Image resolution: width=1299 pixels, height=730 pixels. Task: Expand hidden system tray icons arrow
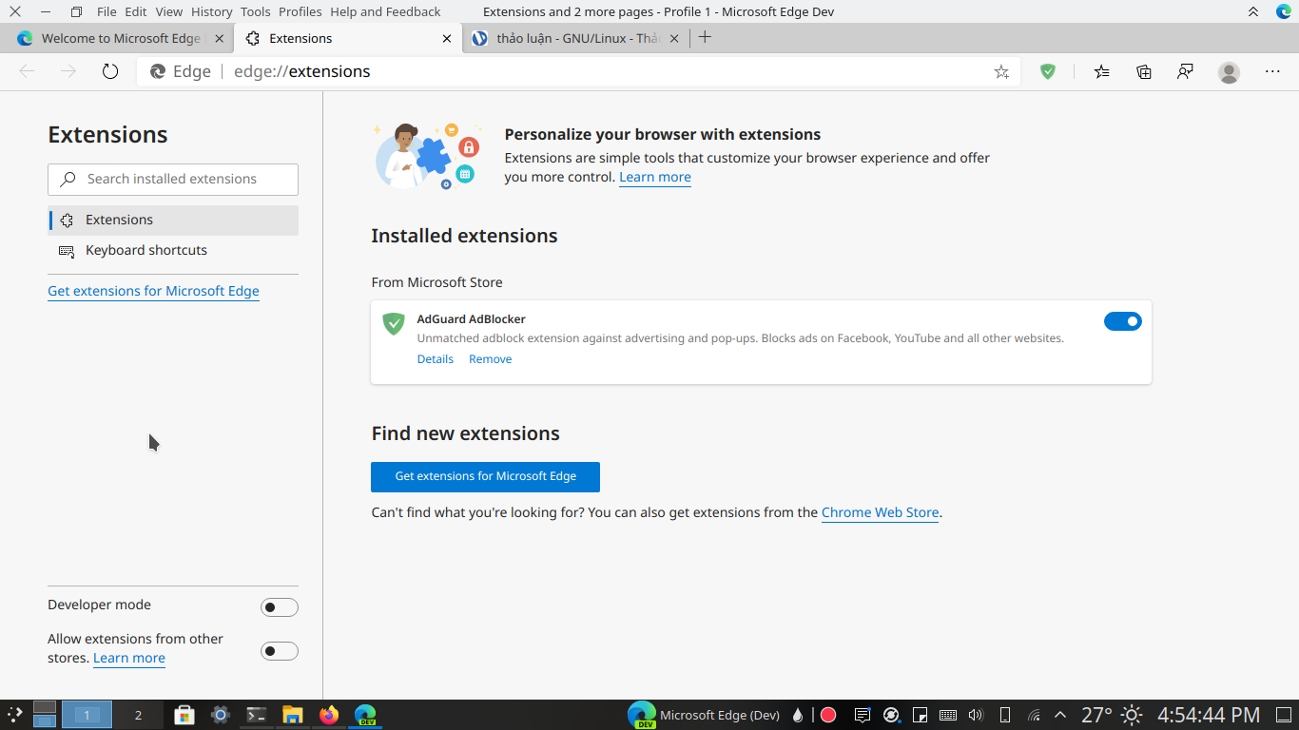pos(1061,715)
